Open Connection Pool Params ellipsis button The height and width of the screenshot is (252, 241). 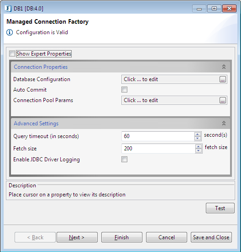click(x=223, y=100)
